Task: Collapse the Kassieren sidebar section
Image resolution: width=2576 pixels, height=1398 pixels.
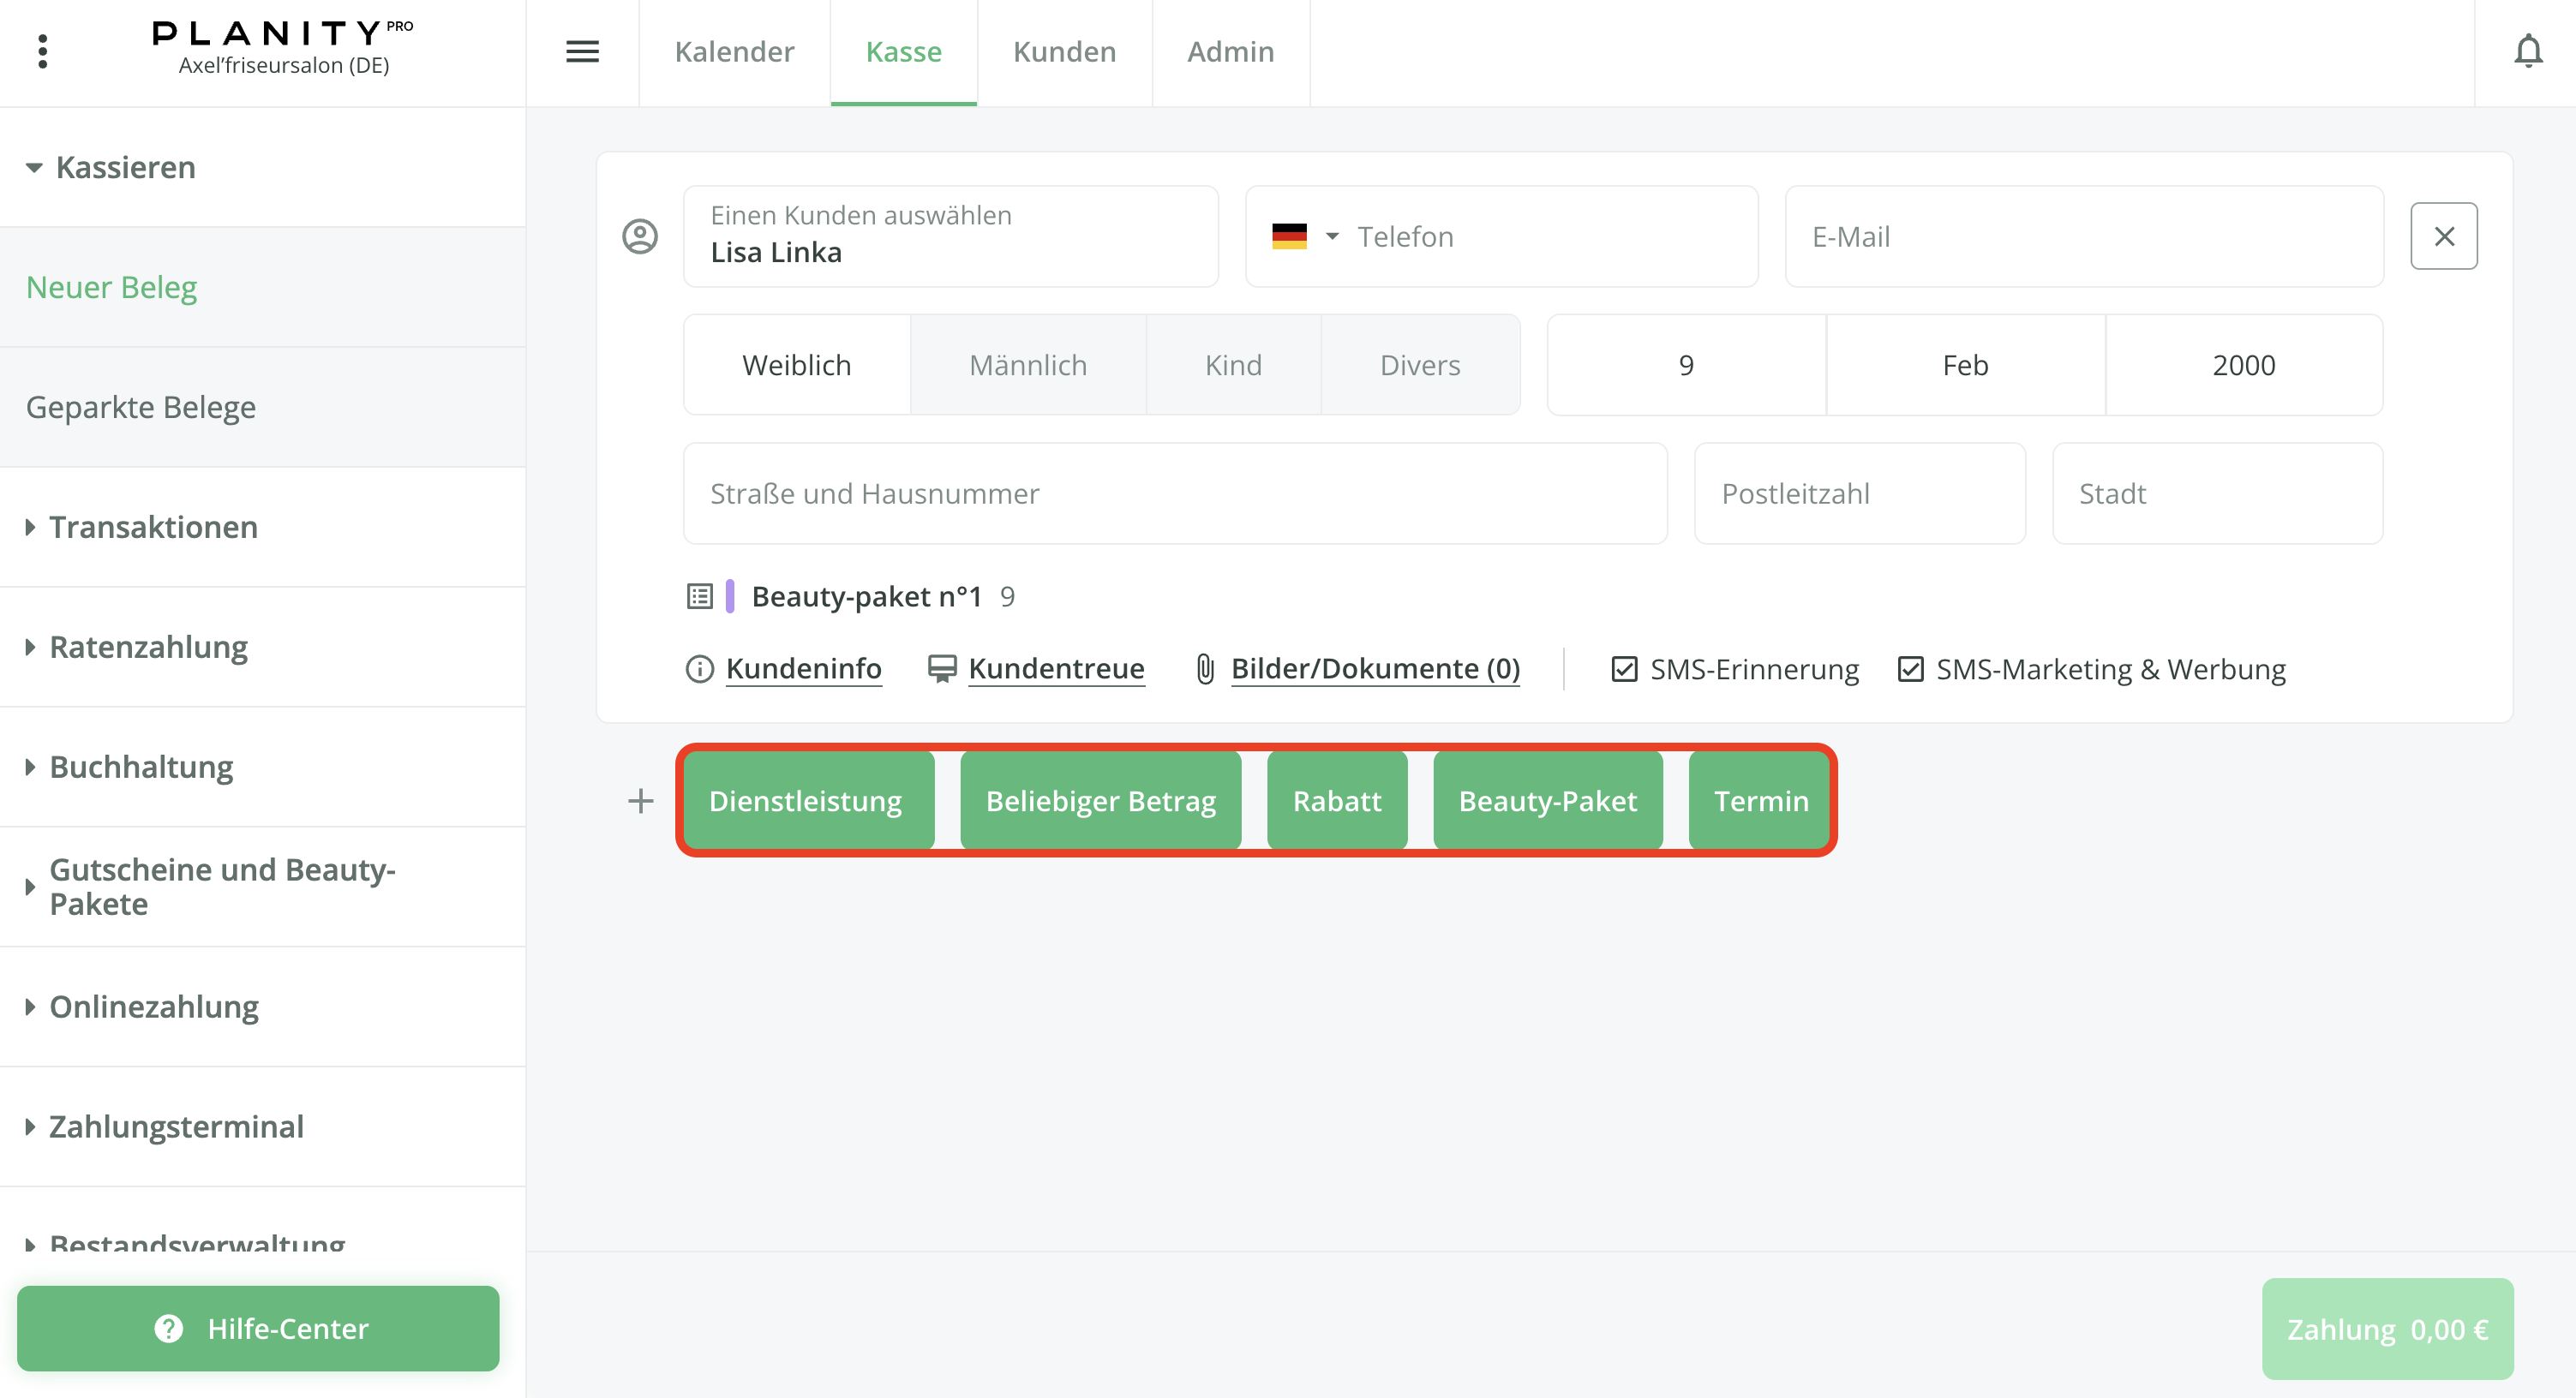Action: point(125,167)
